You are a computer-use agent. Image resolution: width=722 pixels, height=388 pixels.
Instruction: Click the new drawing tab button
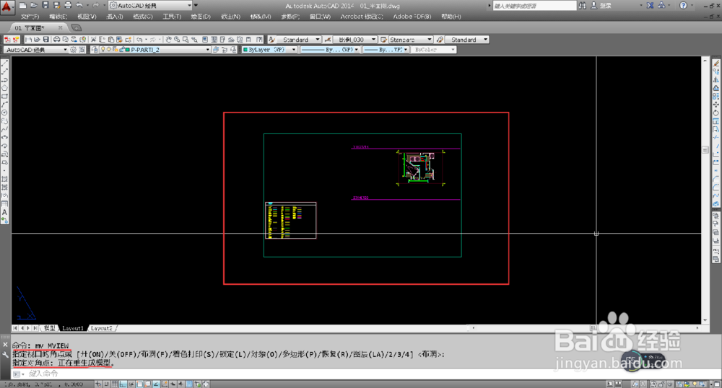pyautogui.click(x=77, y=28)
